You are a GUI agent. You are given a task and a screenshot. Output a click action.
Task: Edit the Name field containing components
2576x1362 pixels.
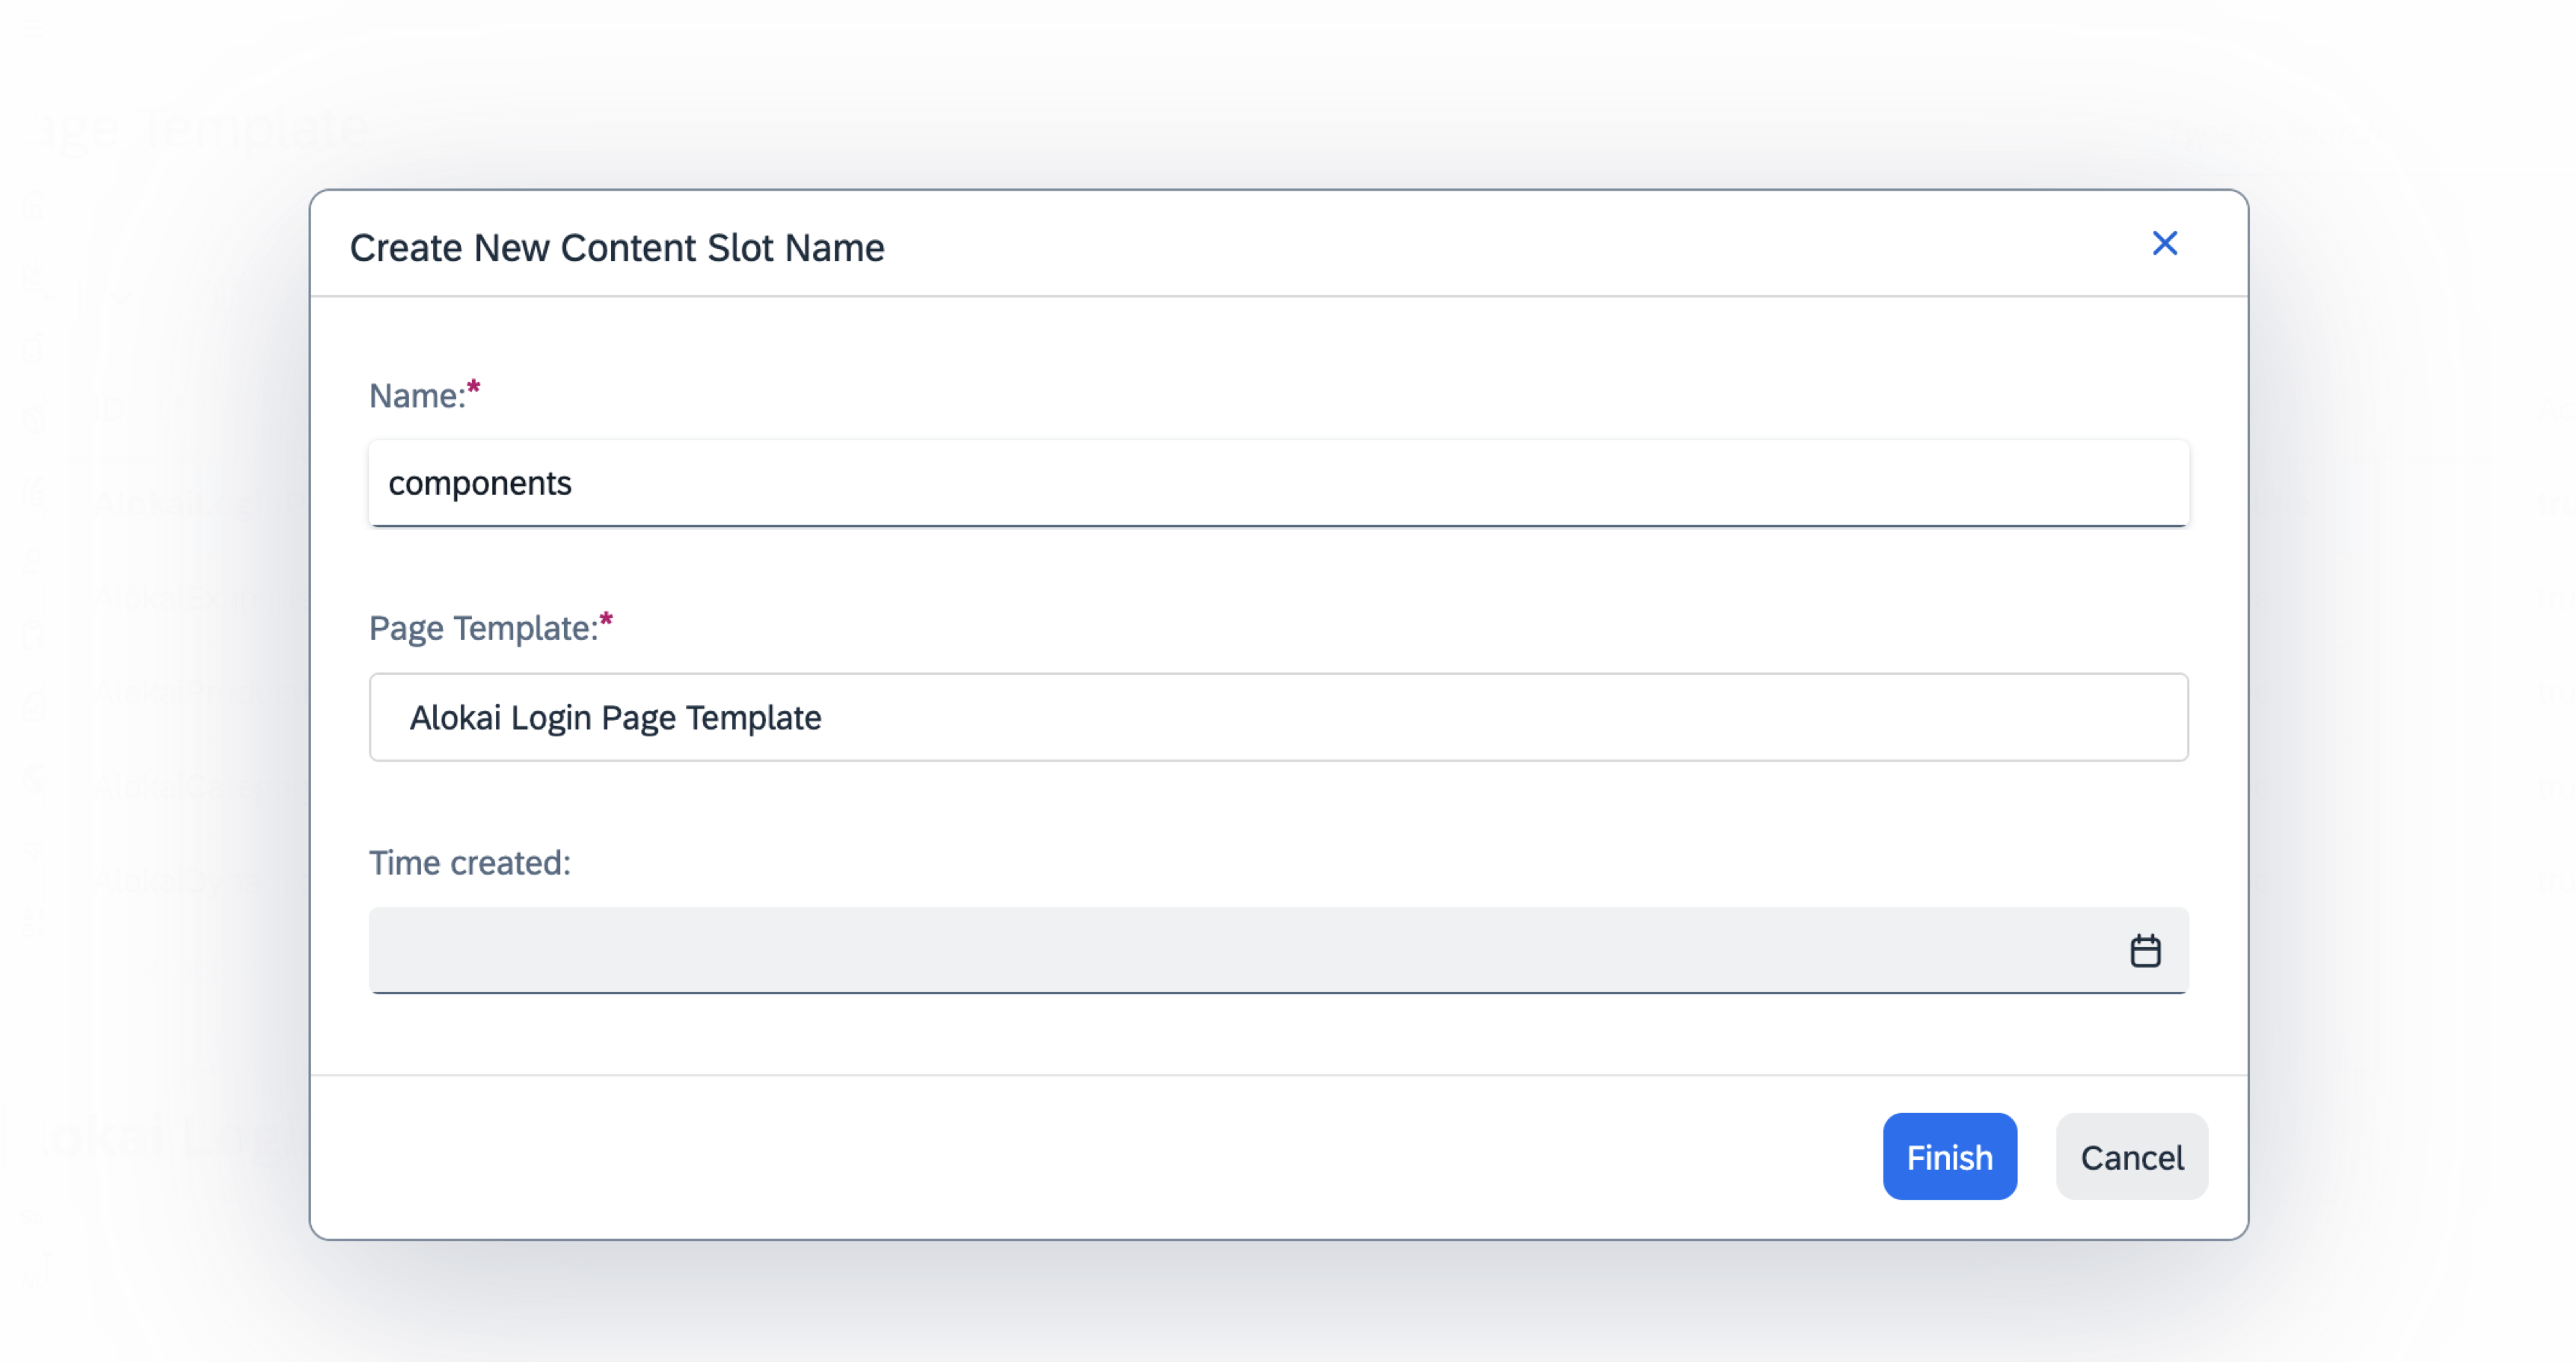pyautogui.click(x=1278, y=483)
